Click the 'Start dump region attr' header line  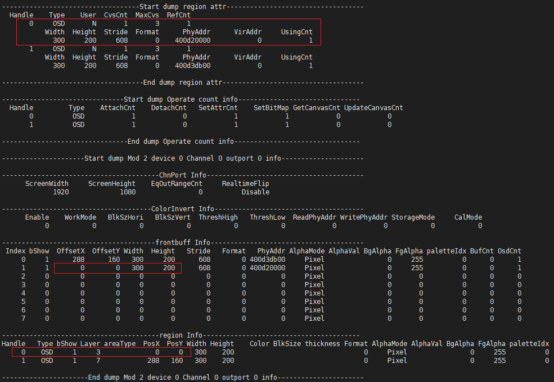[182, 6]
